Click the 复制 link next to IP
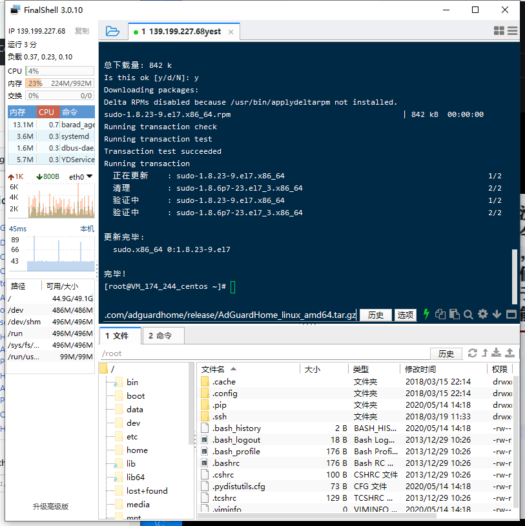 click(x=82, y=31)
